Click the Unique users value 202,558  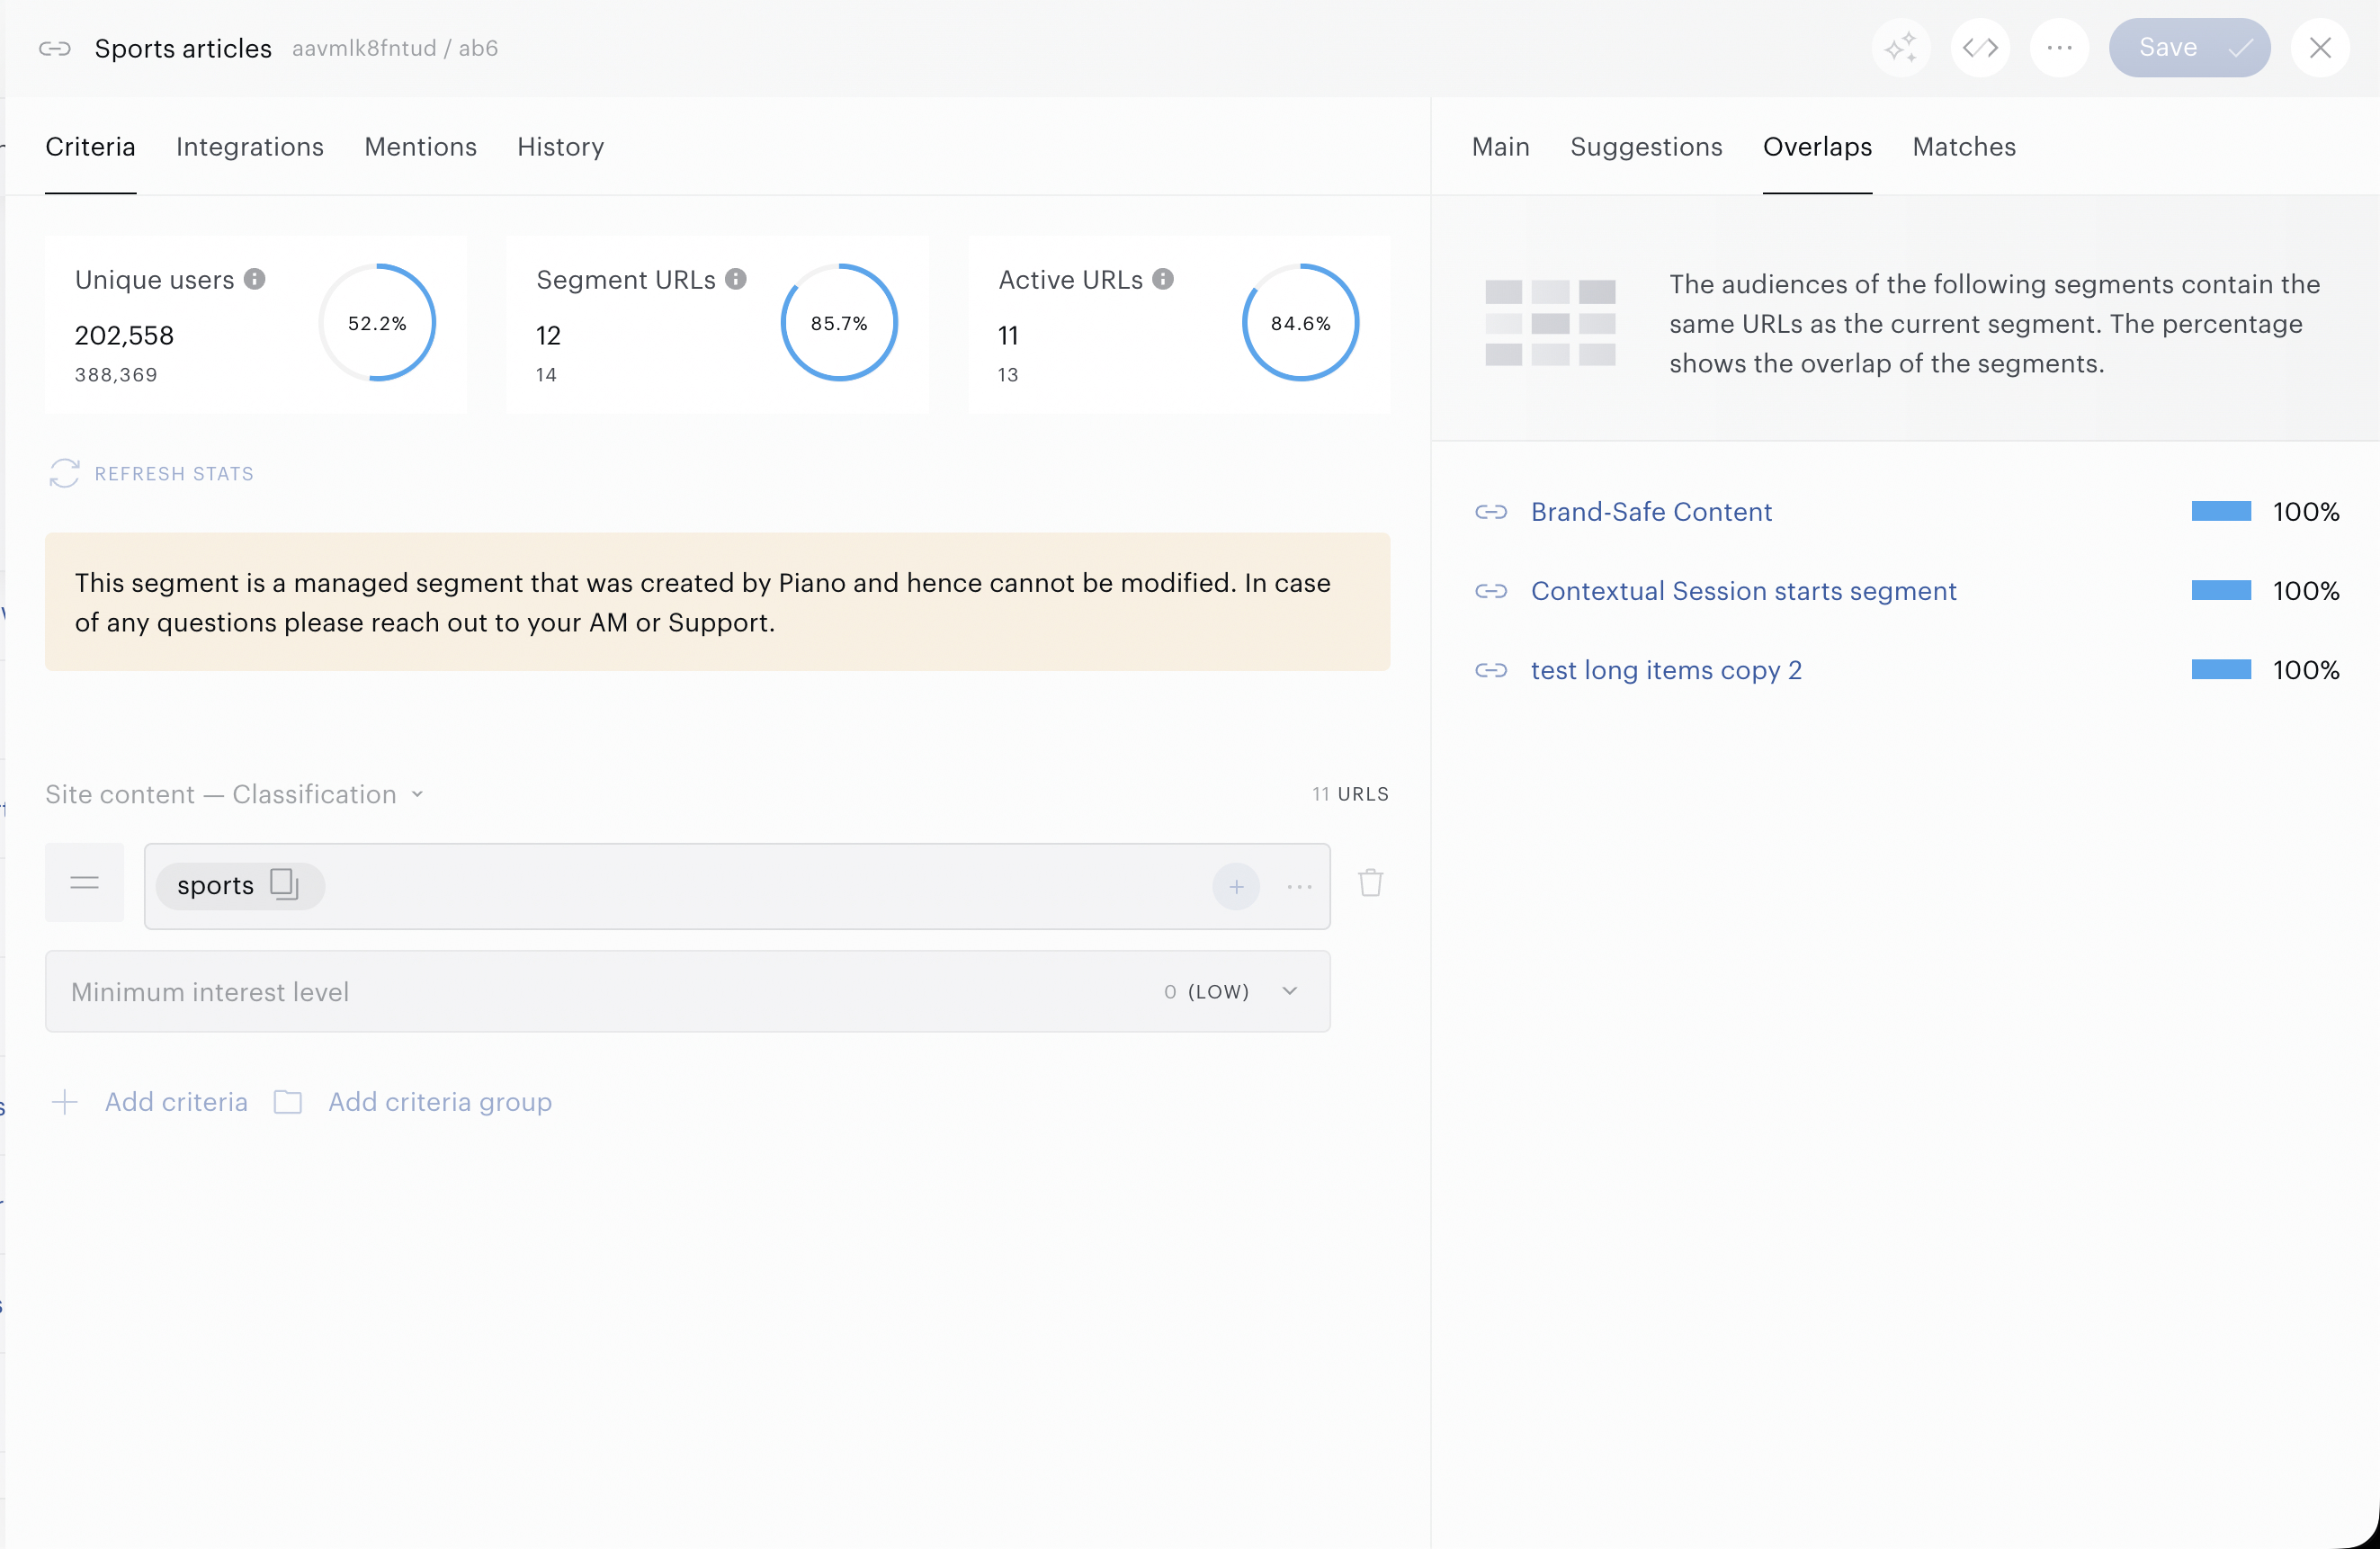click(x=125, y=335)
